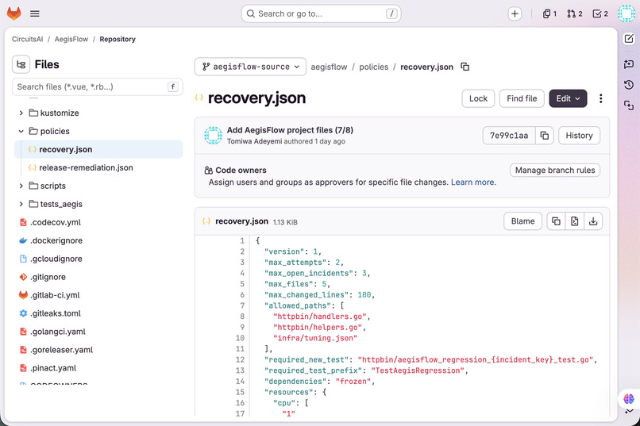
Task: Go to CircuitsAI breadcrumb
Action: coord(27,39)
